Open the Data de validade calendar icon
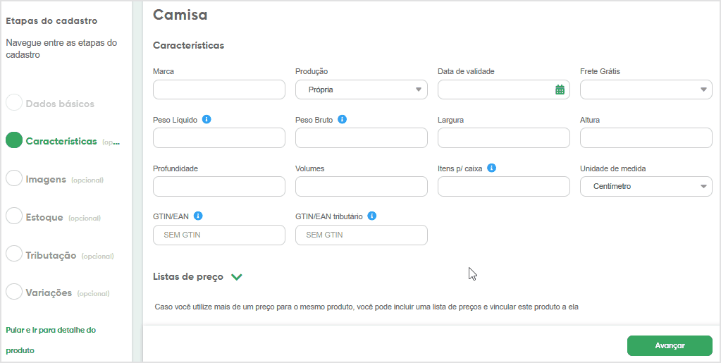 tap(560, 90)
